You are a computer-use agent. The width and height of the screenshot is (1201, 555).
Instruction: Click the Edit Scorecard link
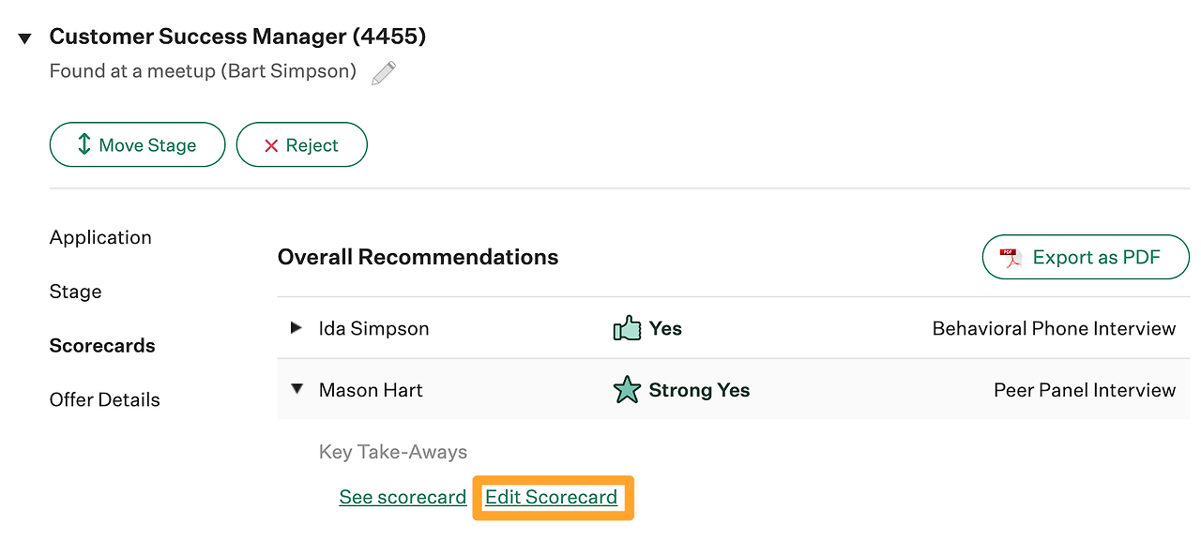tap(552, 497)
